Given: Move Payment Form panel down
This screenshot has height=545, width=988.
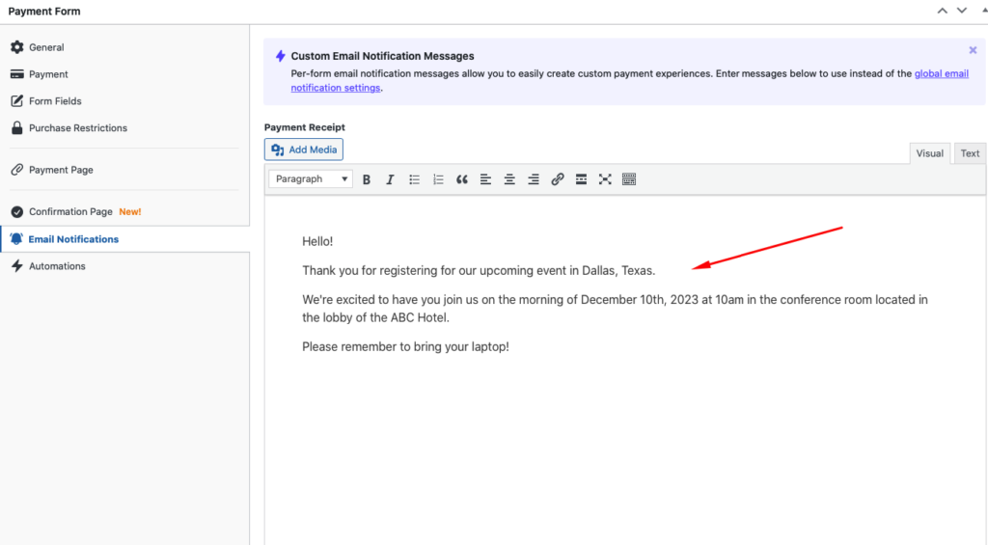Looking at the screenshot, I should (x=961, y=11).
